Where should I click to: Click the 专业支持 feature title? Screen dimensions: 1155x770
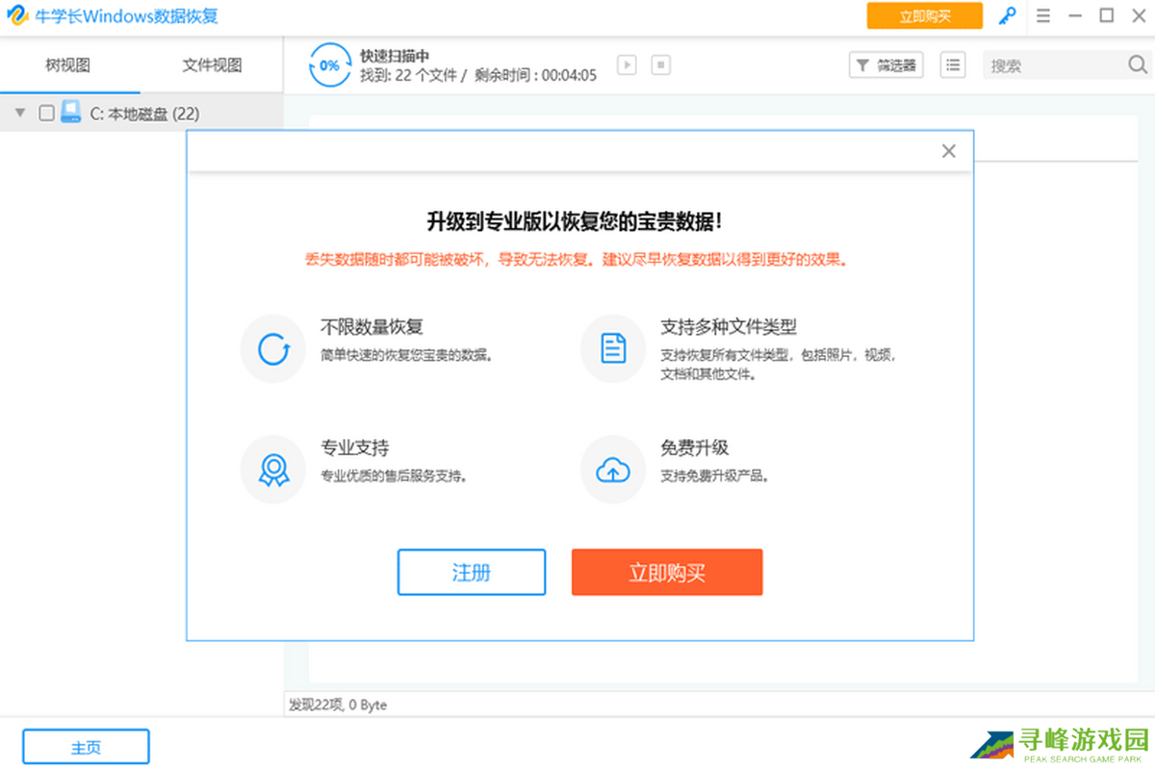(x=354, y=448)
